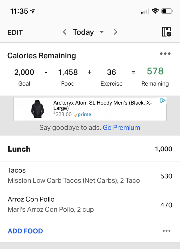Tap the battery status icon
Screen dimensions: 180x249
(x=167, y=11)
